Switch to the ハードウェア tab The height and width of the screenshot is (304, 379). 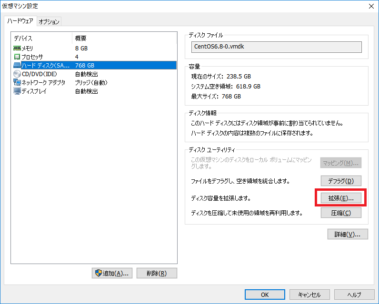pyautogui.click(x=20, y=21)
